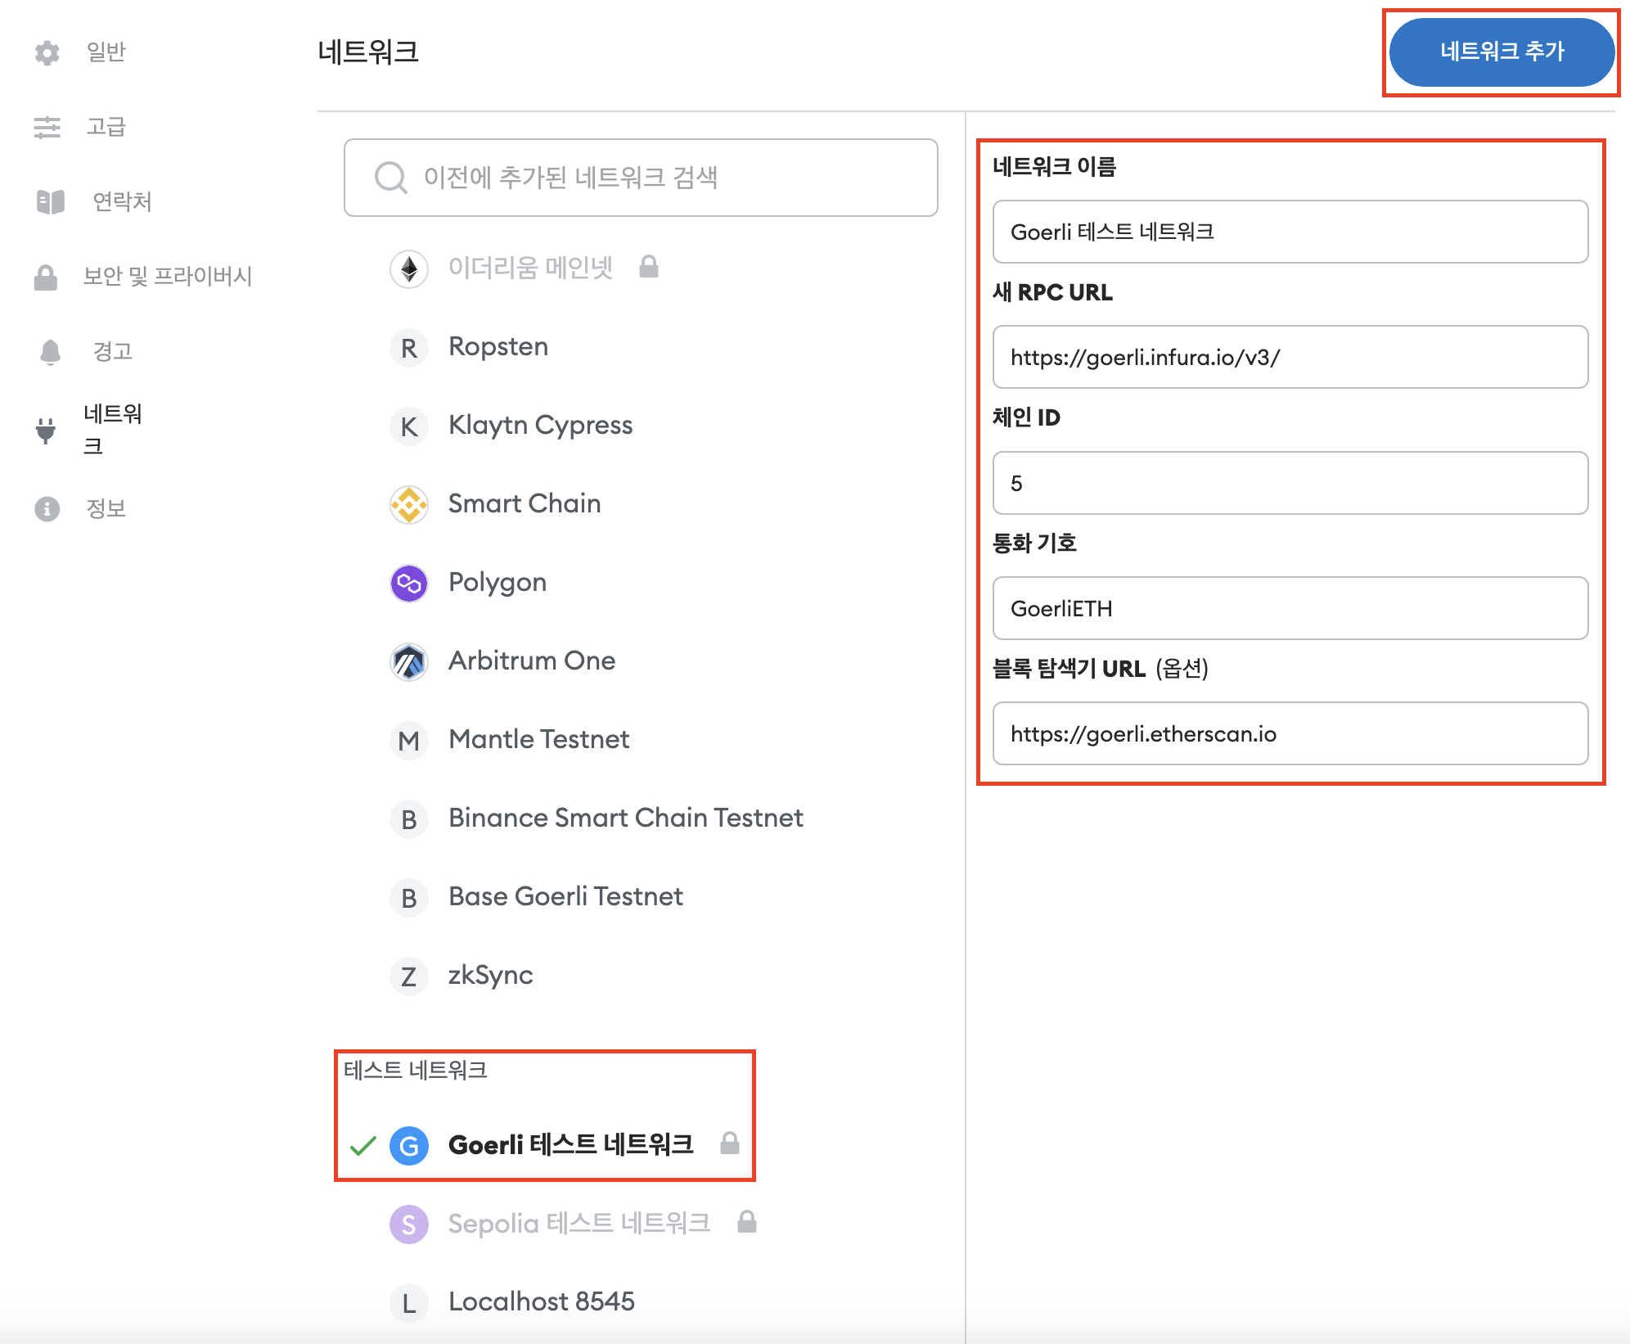The width and height of the screenshot is (1630, 1344).
Task: Click the Ethereum mainnet diamond icon
Action: pyautogui.click(x=409, y=268)
